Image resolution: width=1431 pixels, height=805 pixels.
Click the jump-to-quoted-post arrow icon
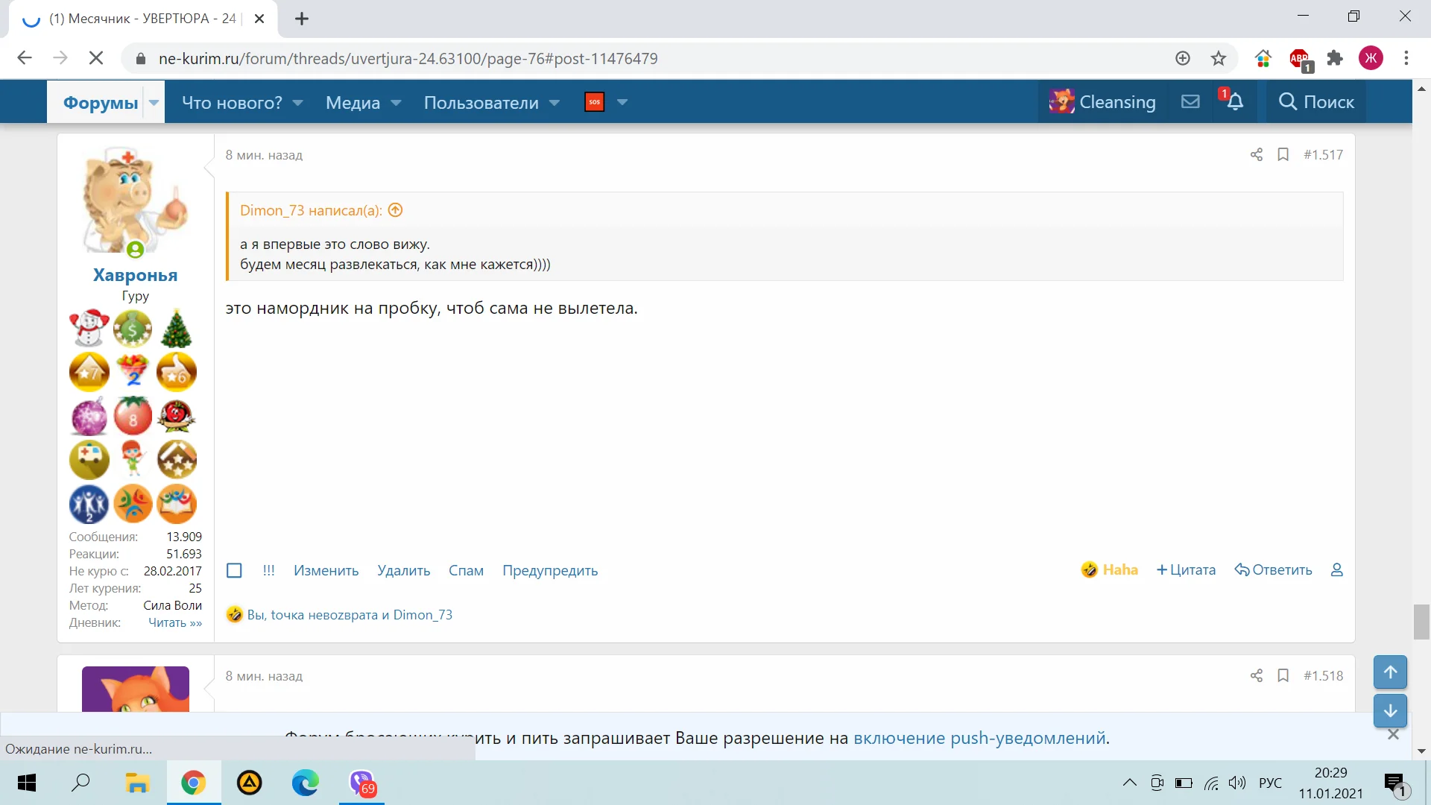click(396, 210)
